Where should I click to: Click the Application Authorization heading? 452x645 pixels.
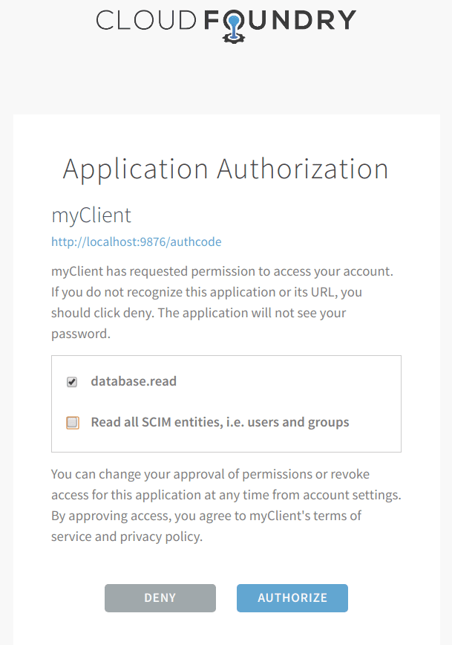tap(226, 169)
